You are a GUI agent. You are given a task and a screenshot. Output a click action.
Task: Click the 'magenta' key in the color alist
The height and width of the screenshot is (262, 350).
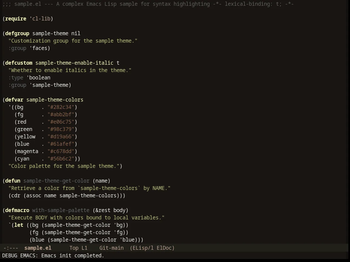[x=28, y=151]
